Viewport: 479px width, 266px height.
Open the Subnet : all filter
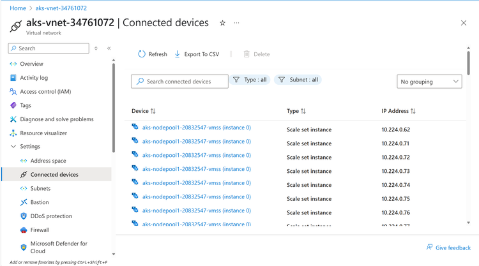tap(297, 80)
